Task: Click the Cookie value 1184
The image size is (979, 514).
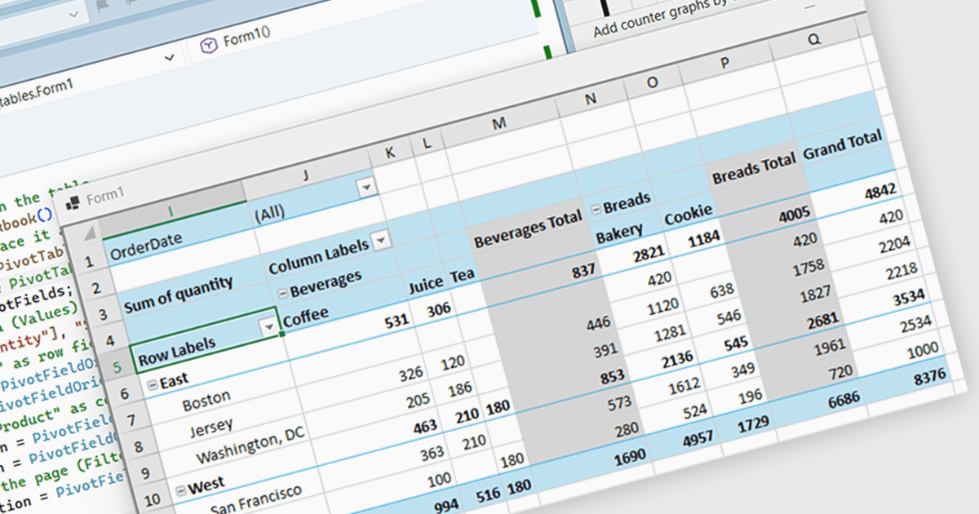Action: click(x=703, y=238)
